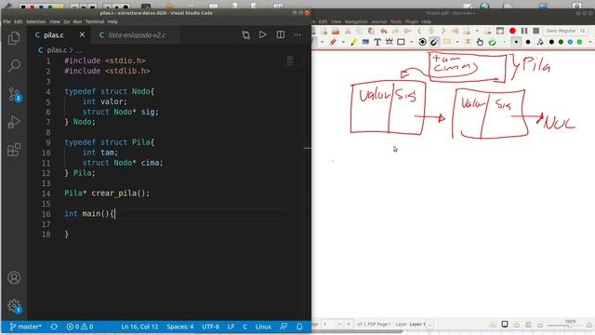Select language mode C in status bar
The height and width of the screenshot is (335, 595).
click(x=245, y=327)
